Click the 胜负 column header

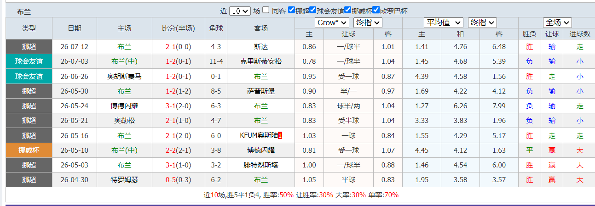pyautogui.click(x=530, y=34)
